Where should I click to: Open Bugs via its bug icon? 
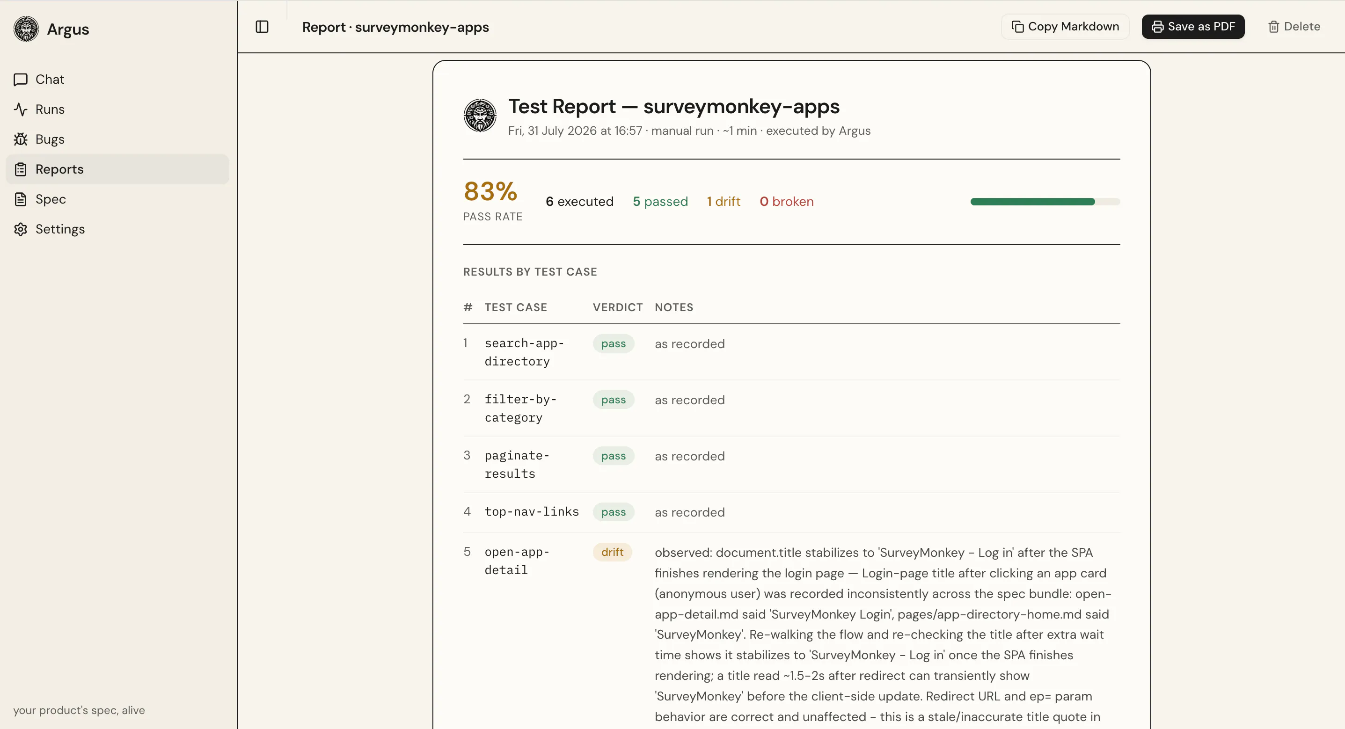click(21, 139)
